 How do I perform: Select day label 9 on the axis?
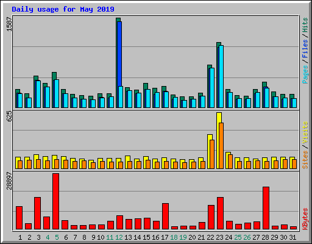tap(93, 237)
